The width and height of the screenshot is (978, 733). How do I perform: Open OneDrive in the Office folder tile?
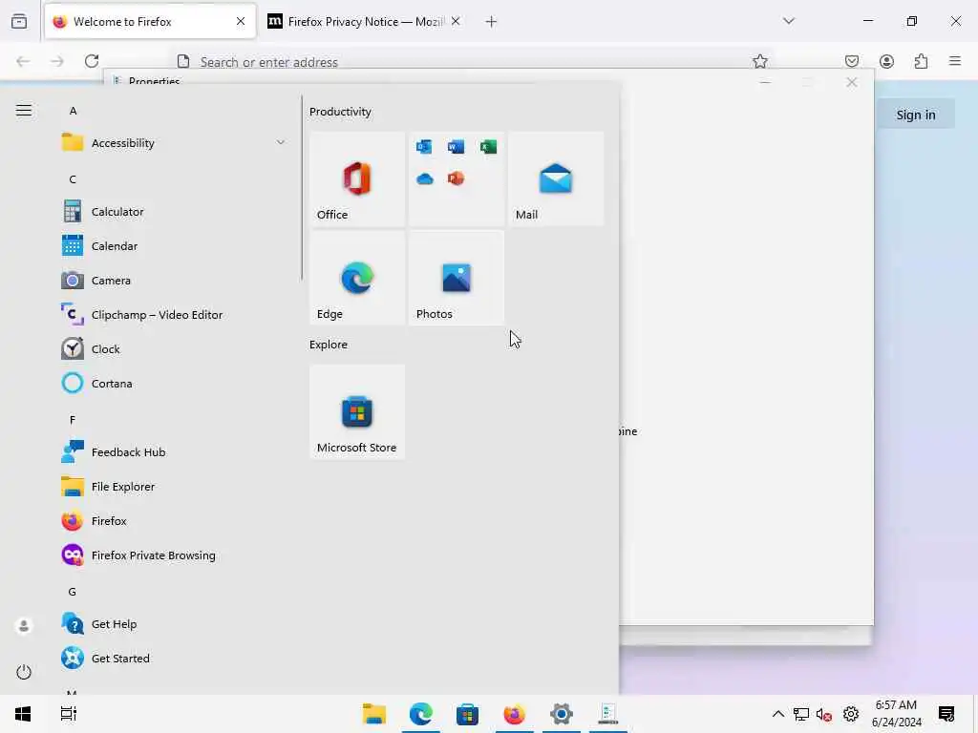tap(424, 178)
